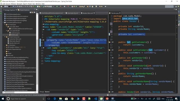Open Package Explorer view menu arrow
The width and height of the screenshot is (180, 101).
[x=37, y=12]
